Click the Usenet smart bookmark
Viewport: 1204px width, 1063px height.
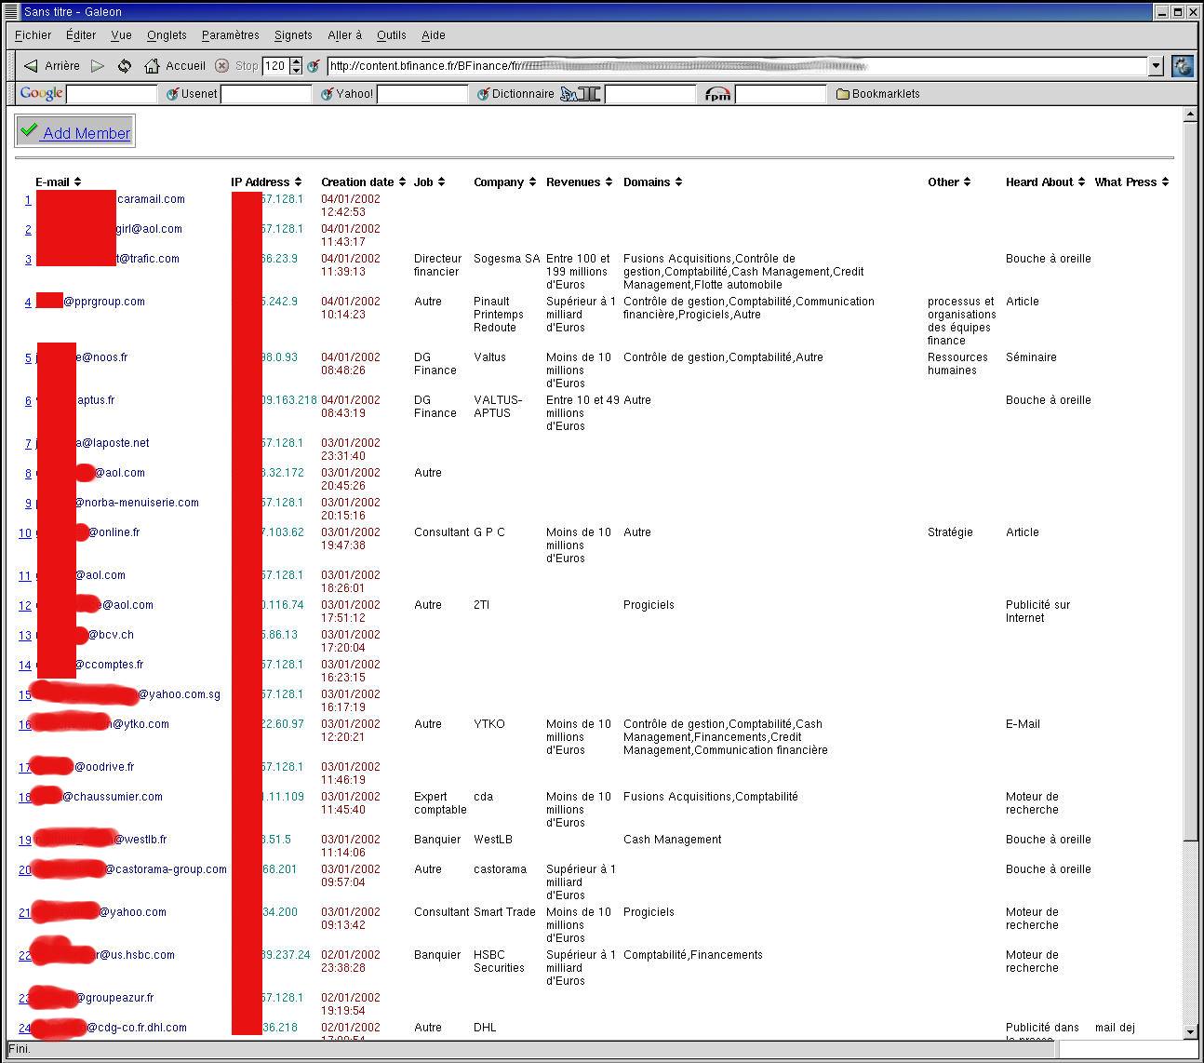tap(192, 94)
